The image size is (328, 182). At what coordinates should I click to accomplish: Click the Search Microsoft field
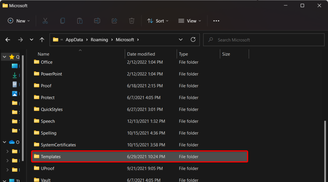[264, 40]
